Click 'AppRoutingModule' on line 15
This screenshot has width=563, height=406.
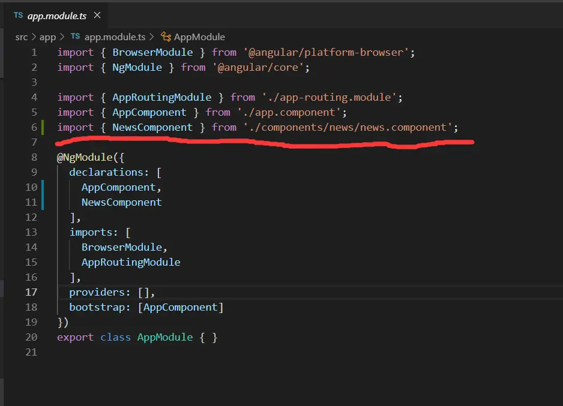point(131,262)
